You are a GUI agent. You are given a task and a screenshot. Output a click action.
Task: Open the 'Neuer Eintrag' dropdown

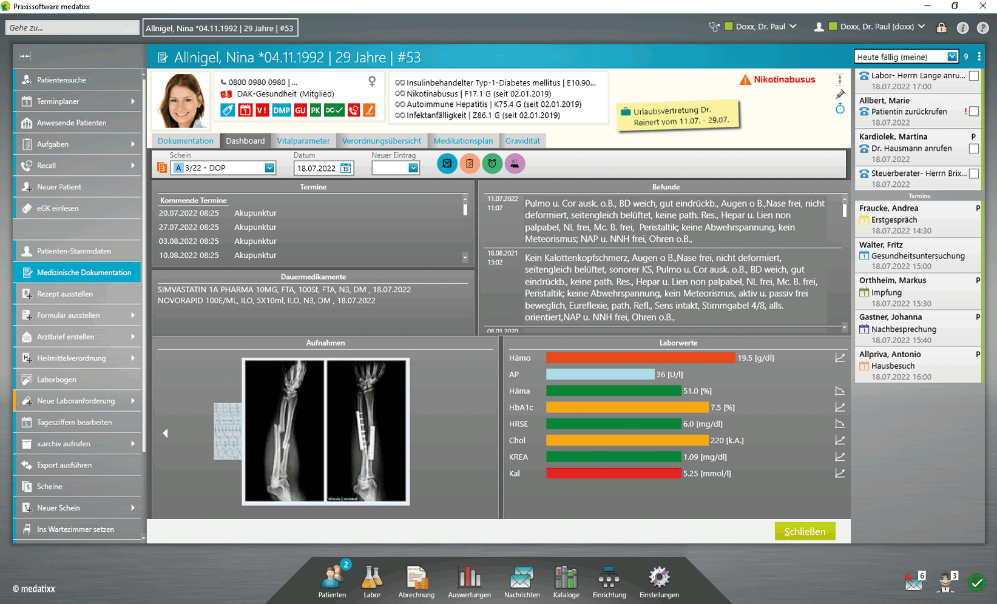pos(413,168)
